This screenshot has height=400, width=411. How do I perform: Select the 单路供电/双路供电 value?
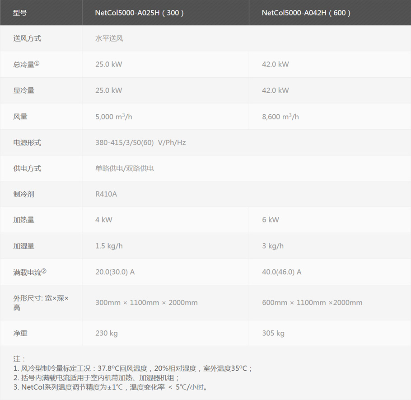(125, 169)
